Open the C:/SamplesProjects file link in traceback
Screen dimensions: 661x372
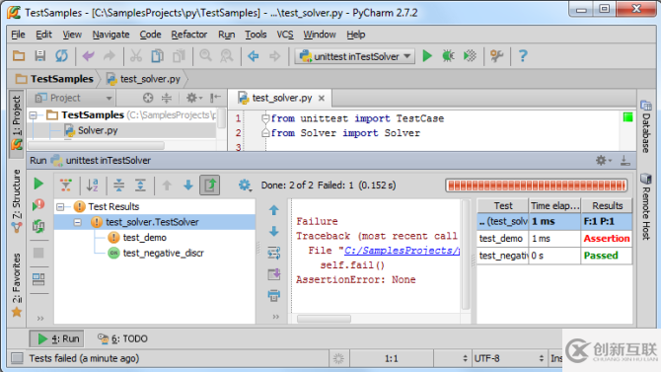click(x=402, y=251)
